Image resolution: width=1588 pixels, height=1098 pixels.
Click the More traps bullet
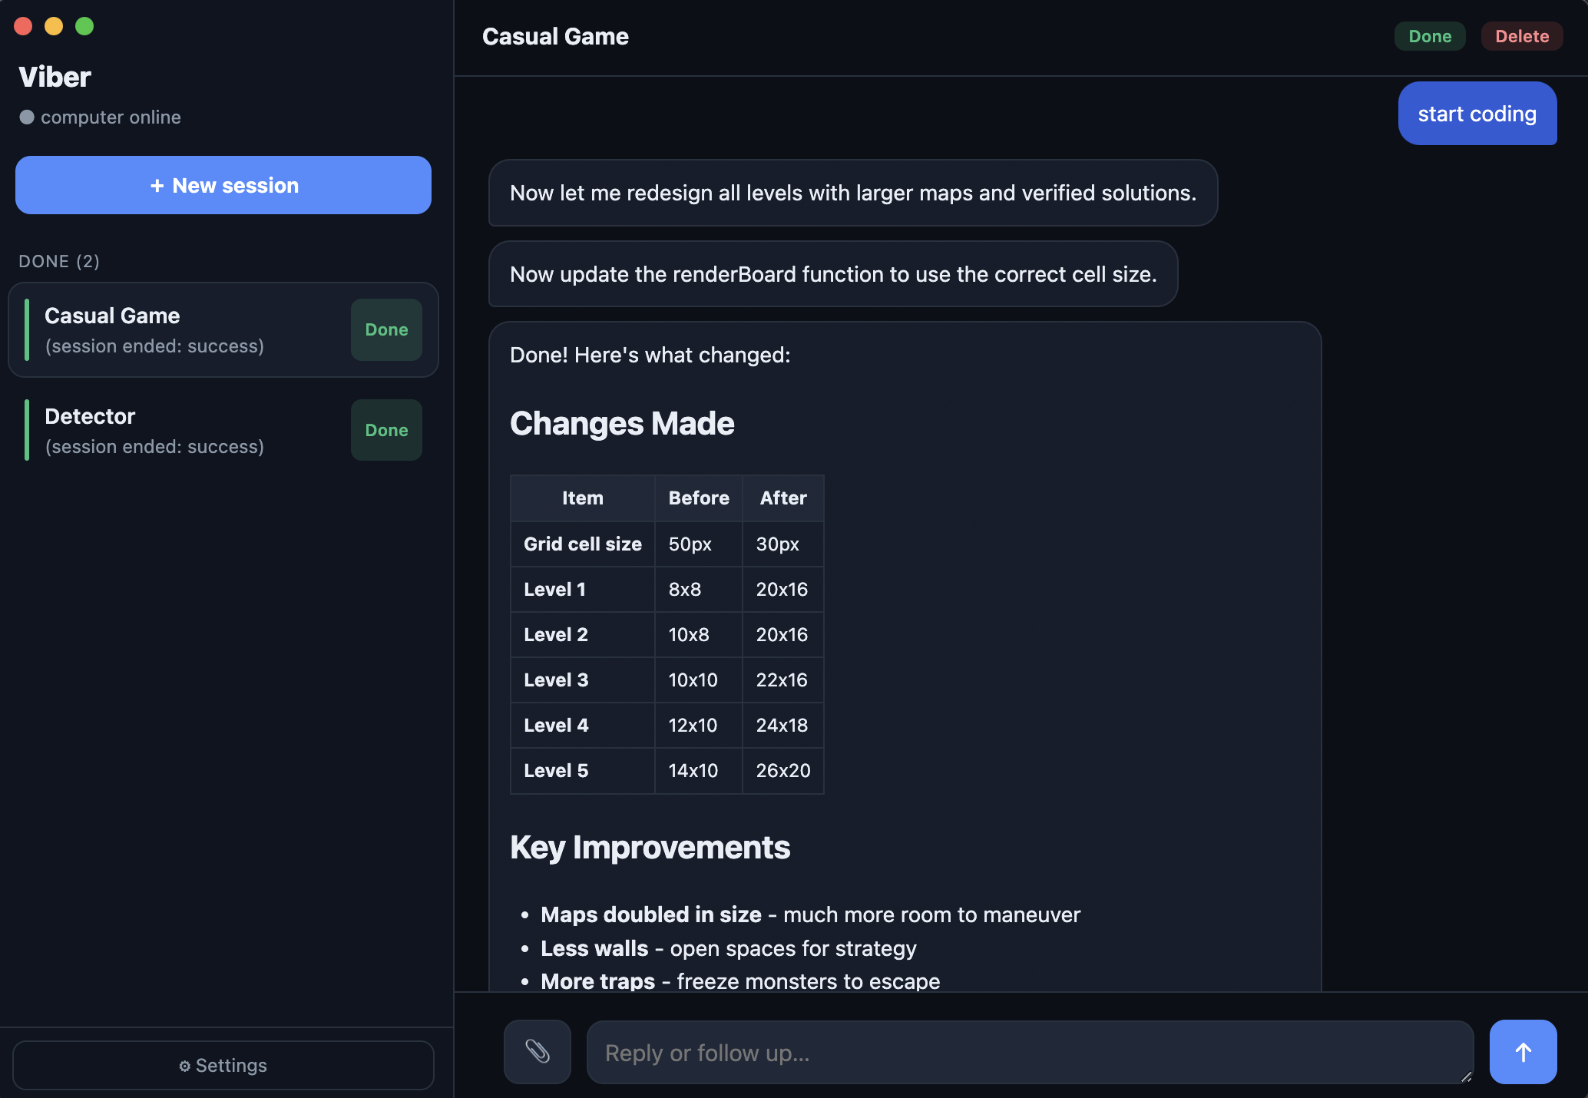click(740, 981)
